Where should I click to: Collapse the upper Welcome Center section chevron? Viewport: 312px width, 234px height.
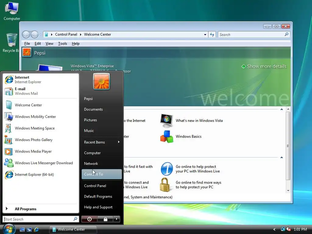click(282, 109)
